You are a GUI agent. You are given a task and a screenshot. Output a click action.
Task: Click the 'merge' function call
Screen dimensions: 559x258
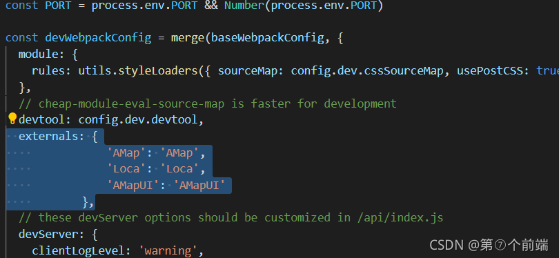(188, 38)
